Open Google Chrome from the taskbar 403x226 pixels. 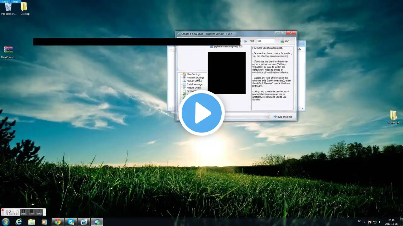[x=58, y=222]
